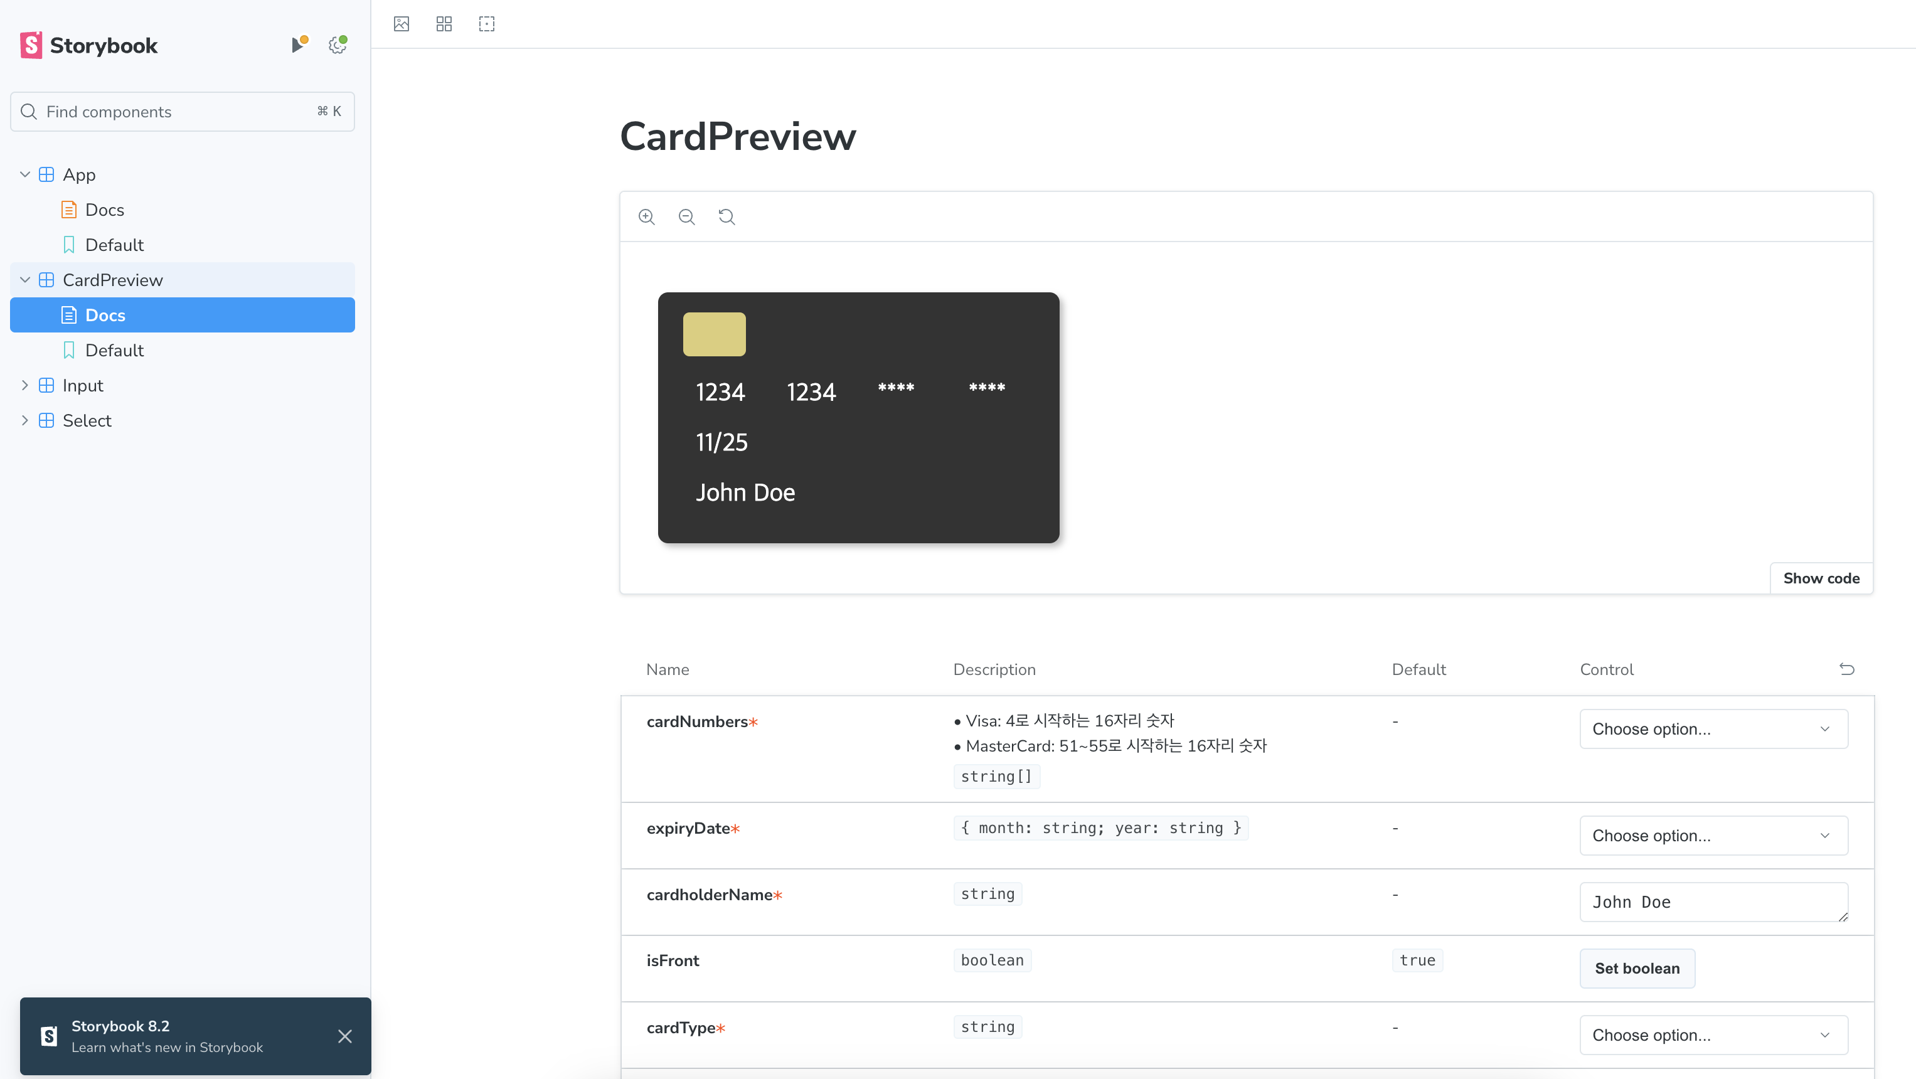Open the Default story under CardPreview
Screen dimensions: 1916x1079
point(114,350)
